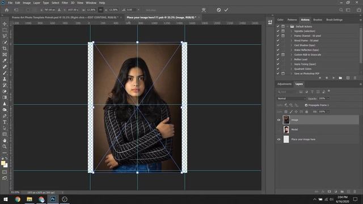The width and height of the screenshot is (363, 204).
Task: Switch to the Brushes panel tab
Action: [x=318, y=20]
